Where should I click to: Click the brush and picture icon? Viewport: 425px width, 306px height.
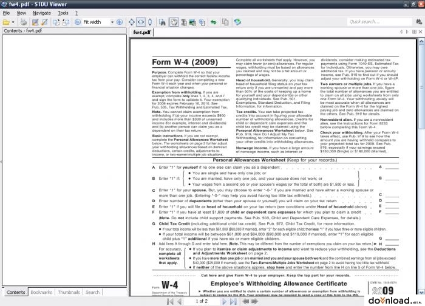coord(44,22)
